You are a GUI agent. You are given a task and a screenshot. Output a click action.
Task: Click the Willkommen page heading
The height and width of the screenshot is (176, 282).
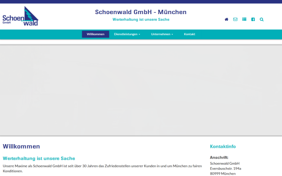[x=22, y=146]
